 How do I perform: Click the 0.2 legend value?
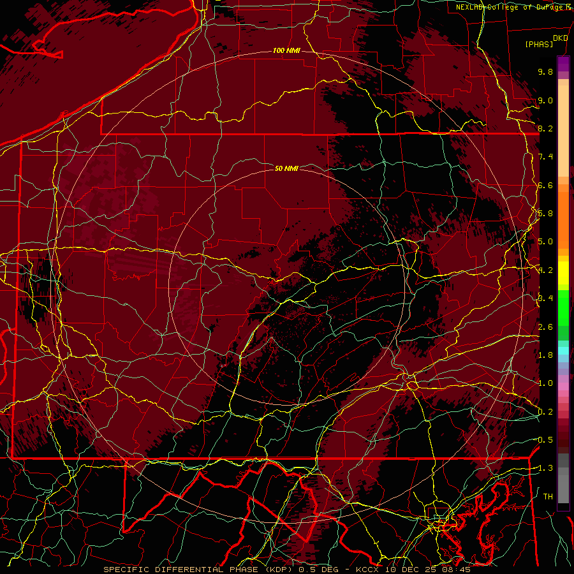545,412
